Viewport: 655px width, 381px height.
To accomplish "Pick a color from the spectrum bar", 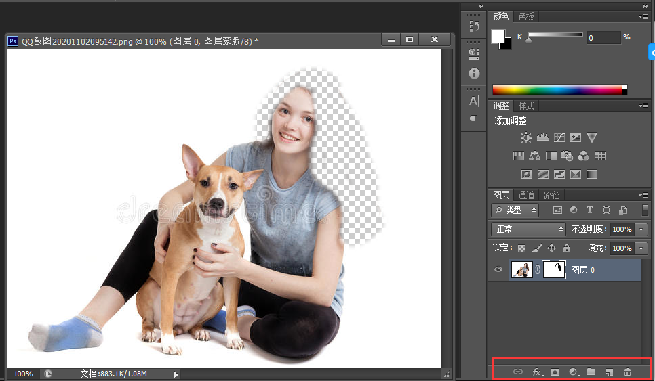I will tap(556, 89).
